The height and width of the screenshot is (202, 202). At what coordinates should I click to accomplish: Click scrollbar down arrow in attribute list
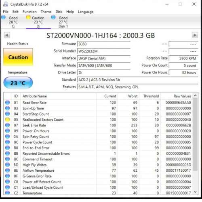coord(195,192)
